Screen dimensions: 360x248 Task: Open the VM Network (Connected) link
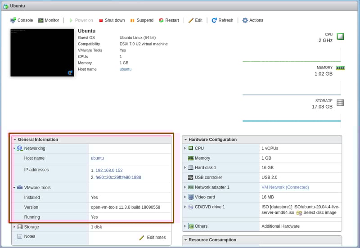coord(285,187)
